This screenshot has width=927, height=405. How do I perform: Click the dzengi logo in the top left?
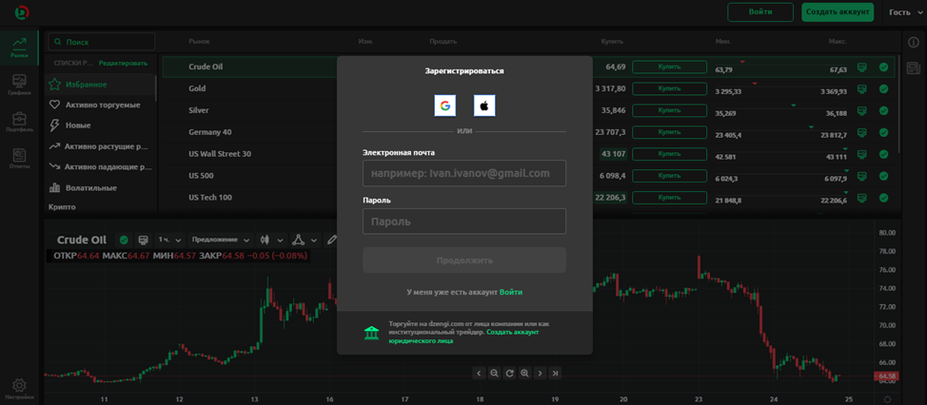(22, 11)
